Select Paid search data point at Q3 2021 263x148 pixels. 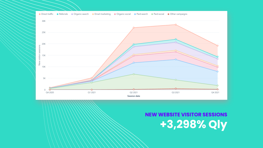(x=176, y=59)
